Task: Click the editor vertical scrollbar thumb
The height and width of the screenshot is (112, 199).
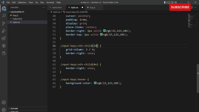Action: point(198,78)
